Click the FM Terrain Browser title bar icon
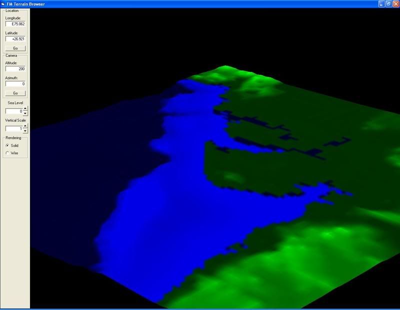This screenshot has height=310, width=400. [3, 3]
